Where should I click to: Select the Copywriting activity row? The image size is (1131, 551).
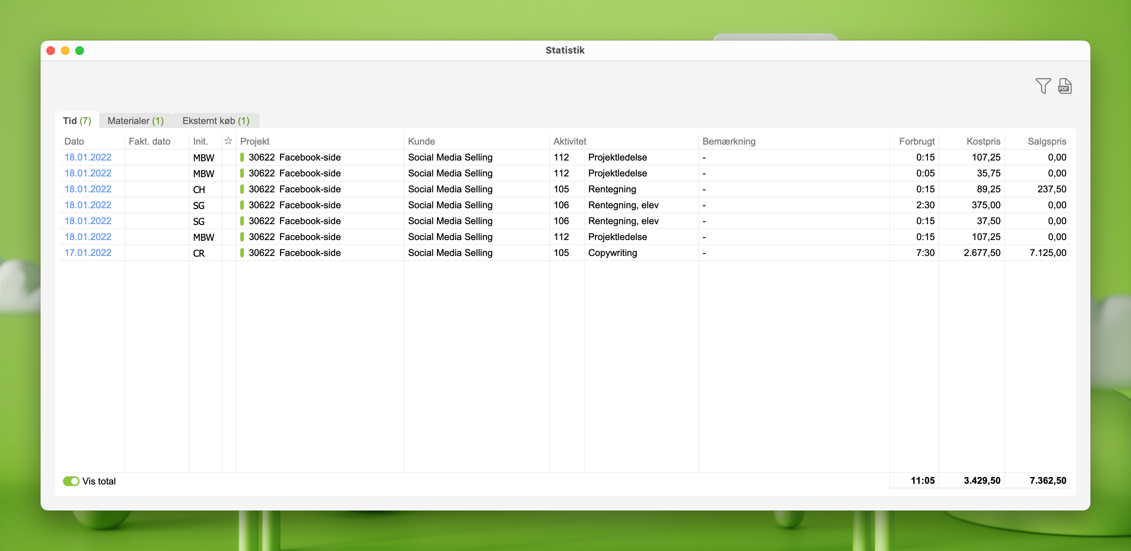tap(612, 253)
